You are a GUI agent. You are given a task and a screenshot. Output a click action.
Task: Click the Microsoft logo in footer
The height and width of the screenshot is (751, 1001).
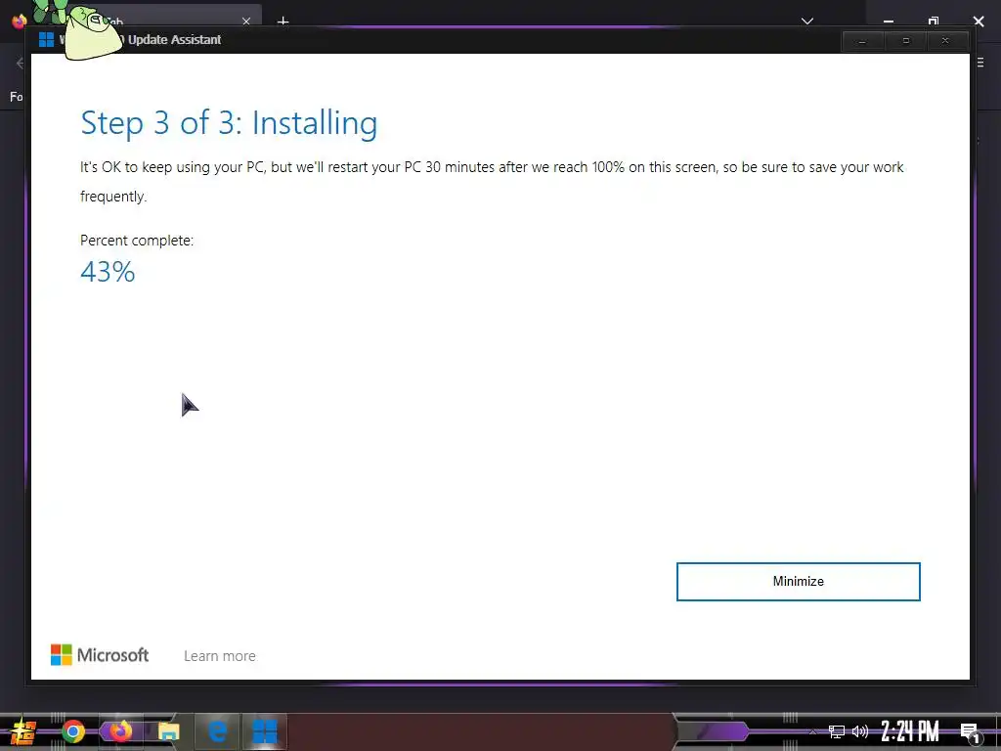pyautogui.click(x=100, y=654)
